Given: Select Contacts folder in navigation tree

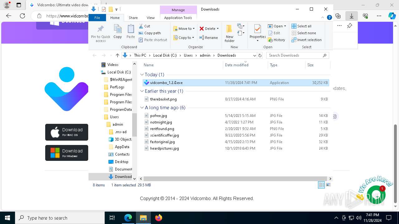Looking at the screenshot, I should (122, 154).
